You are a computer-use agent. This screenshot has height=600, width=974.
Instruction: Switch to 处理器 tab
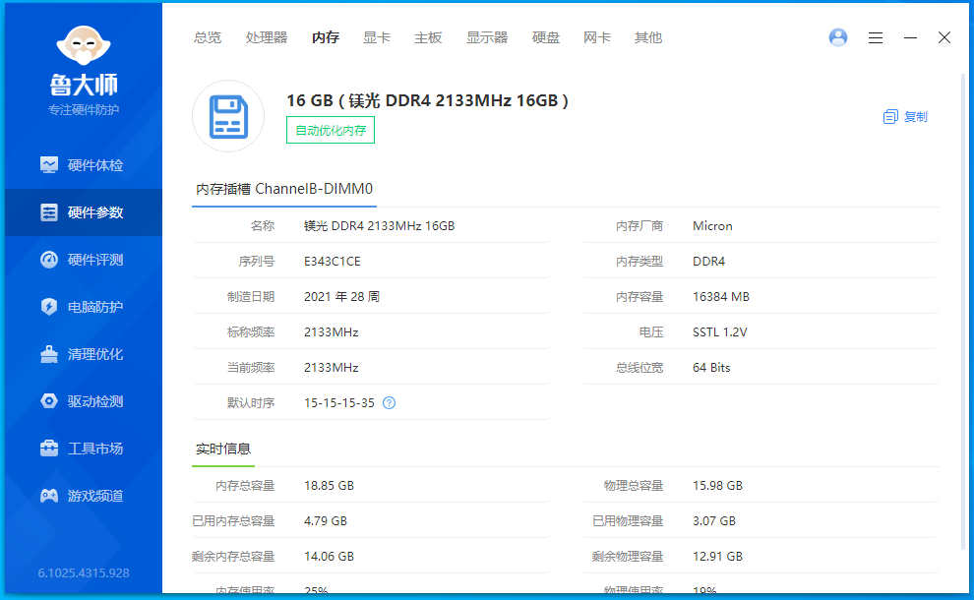267,37
